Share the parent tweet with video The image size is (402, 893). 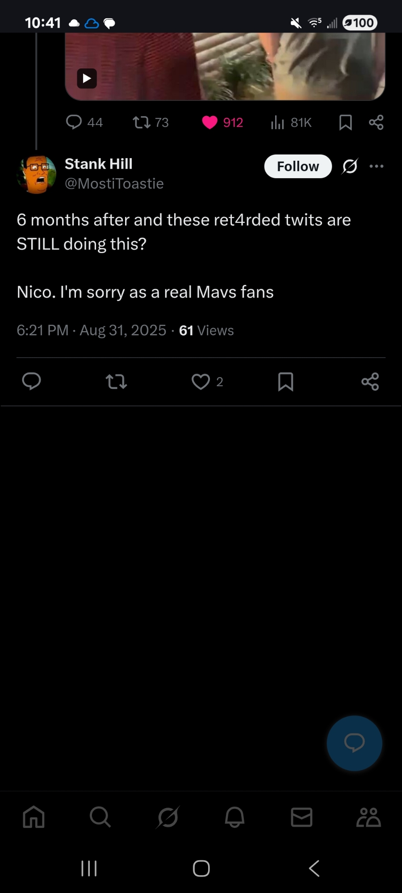coord(376,122)
